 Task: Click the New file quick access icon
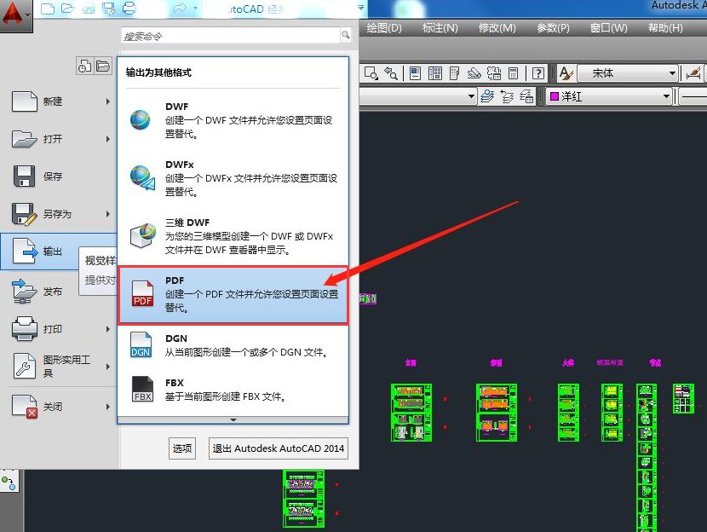coord(48,9)
